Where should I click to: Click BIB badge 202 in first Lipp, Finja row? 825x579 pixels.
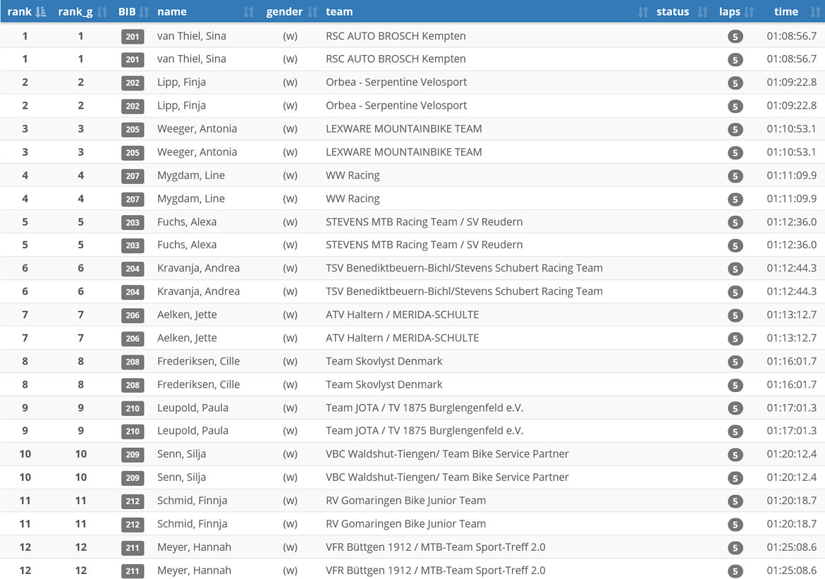(133, 83)
